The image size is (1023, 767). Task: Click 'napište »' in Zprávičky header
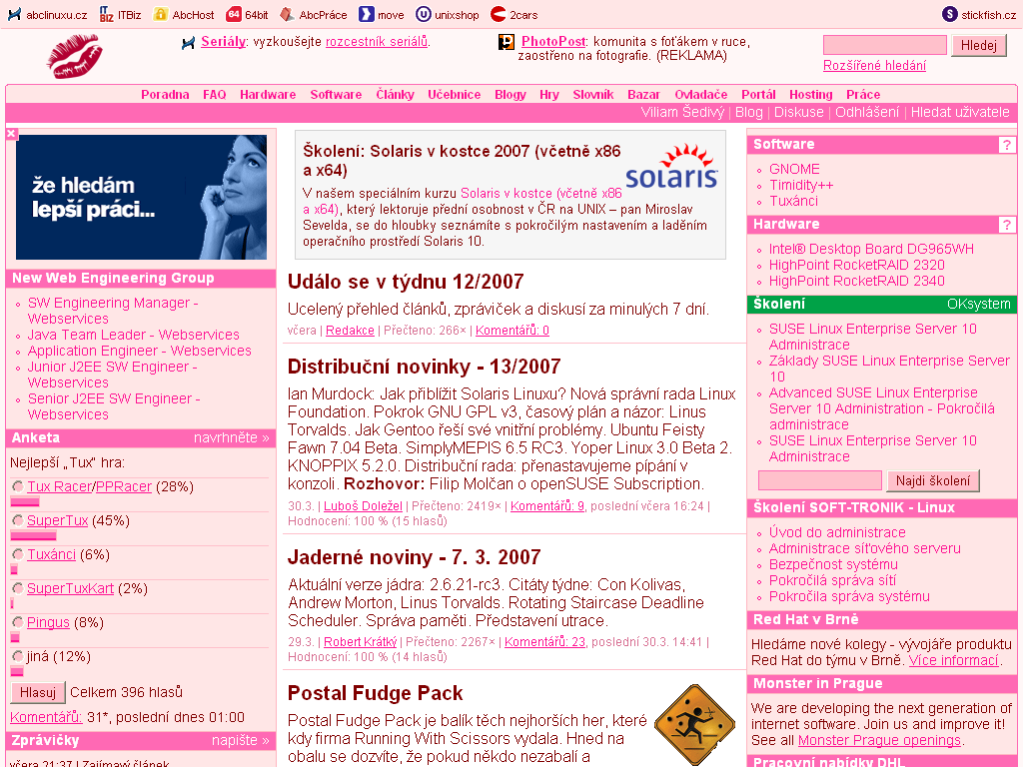(240, 740)
